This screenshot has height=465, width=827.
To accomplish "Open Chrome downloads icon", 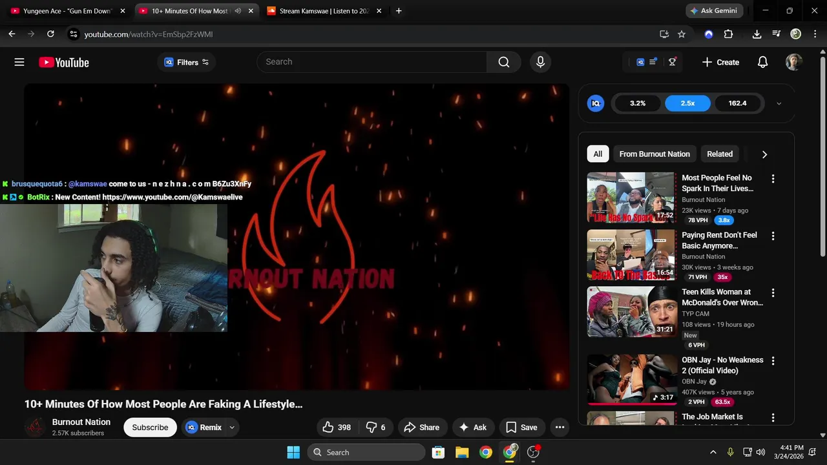I will 757,34.
